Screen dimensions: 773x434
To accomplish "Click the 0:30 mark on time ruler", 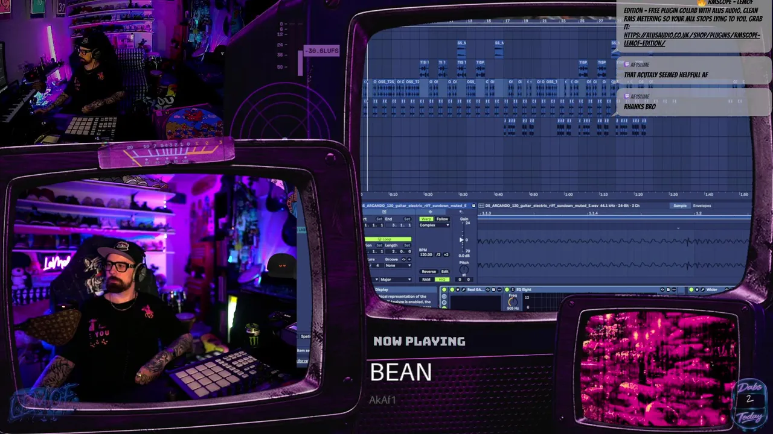I will click(x=463, y=194).
